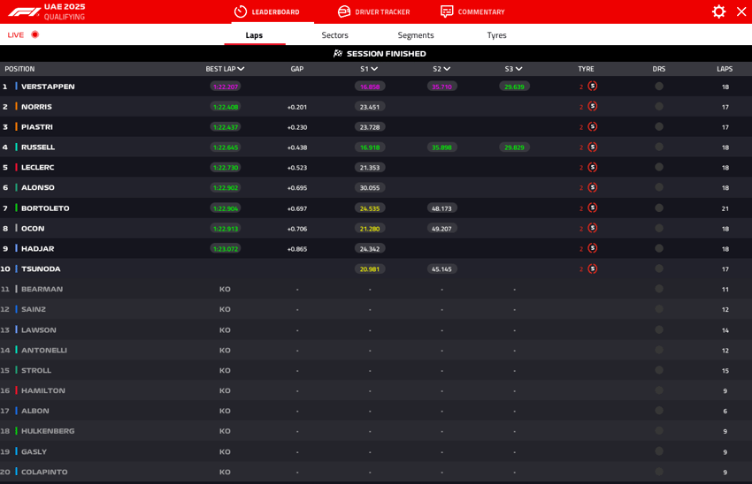The height and width of the screenshot is (484, 752).
Task: Click the Laps column header
Action: (725, 69)
